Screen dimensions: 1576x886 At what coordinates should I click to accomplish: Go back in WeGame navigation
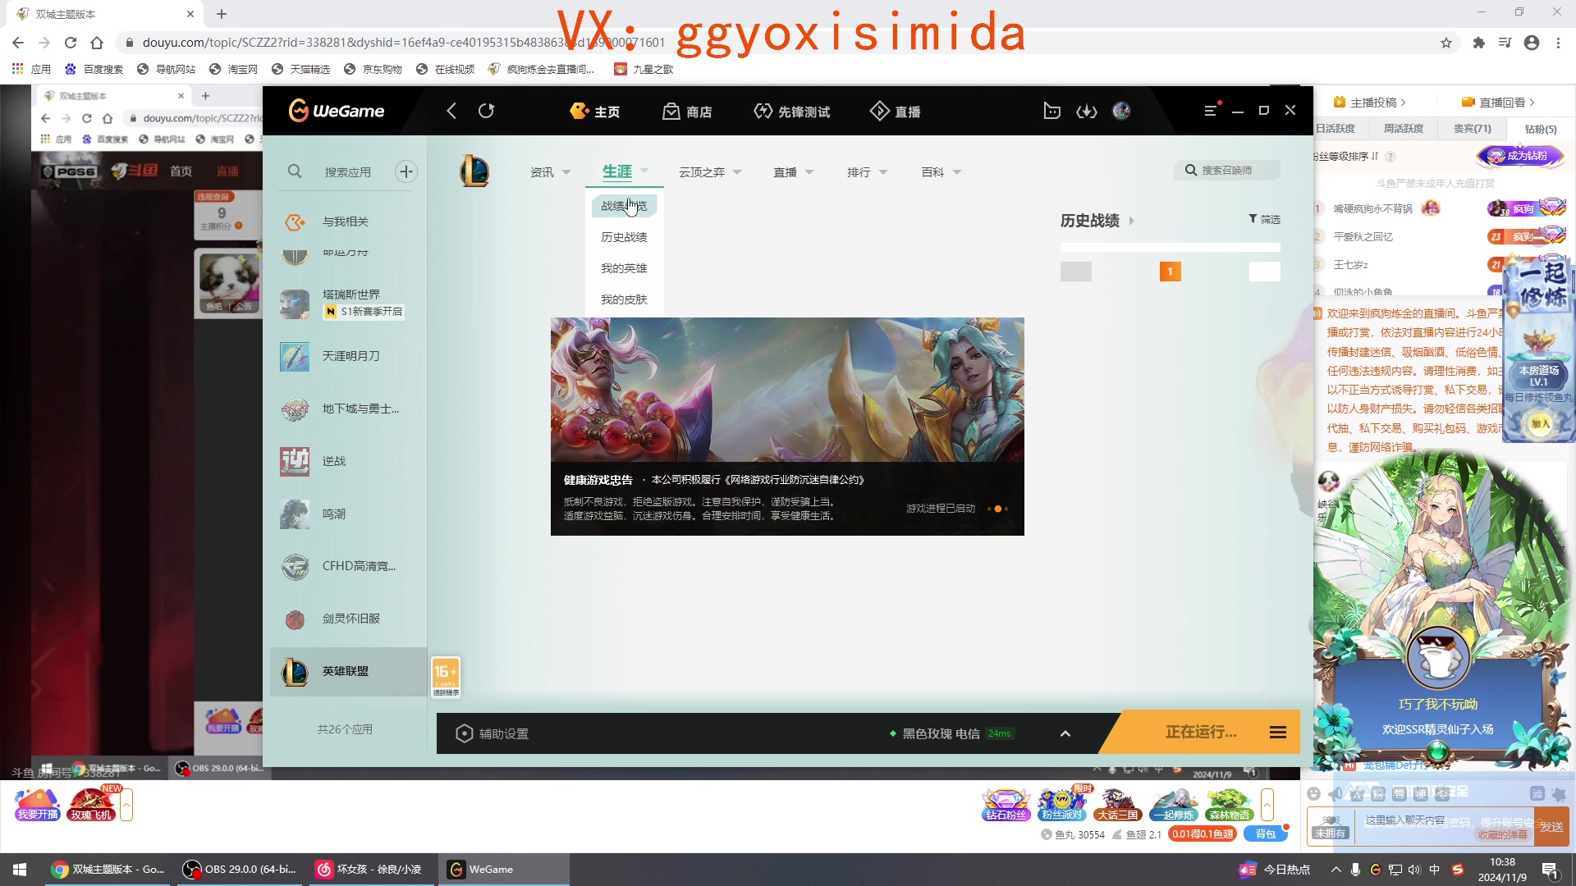[x=451, y=111]
